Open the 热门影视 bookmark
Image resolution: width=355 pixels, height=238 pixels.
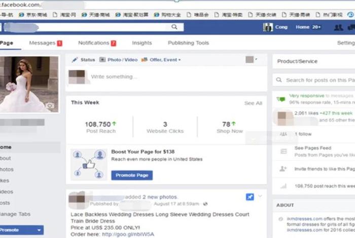[x=329, y=15]
